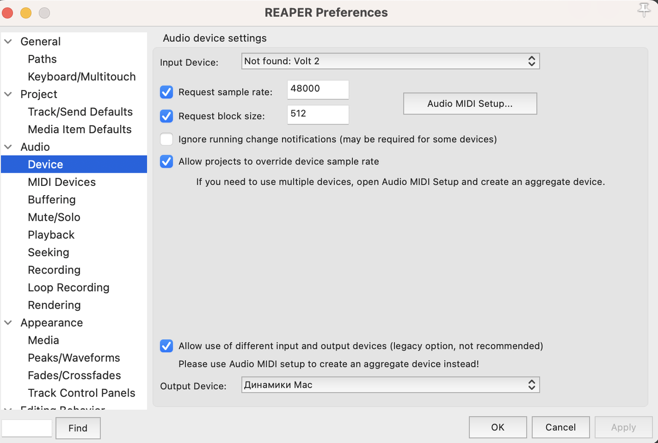Open MIDI Devices settings
Image resolution: width=658 pixels, height=443 pixels.
(x=62, y=182)
